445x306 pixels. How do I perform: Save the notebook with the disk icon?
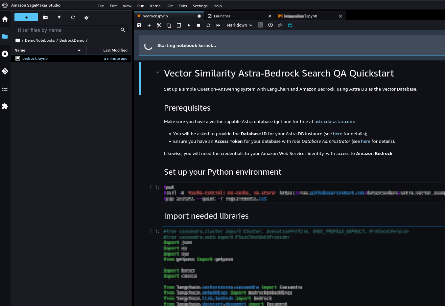(x=139, y=25)
